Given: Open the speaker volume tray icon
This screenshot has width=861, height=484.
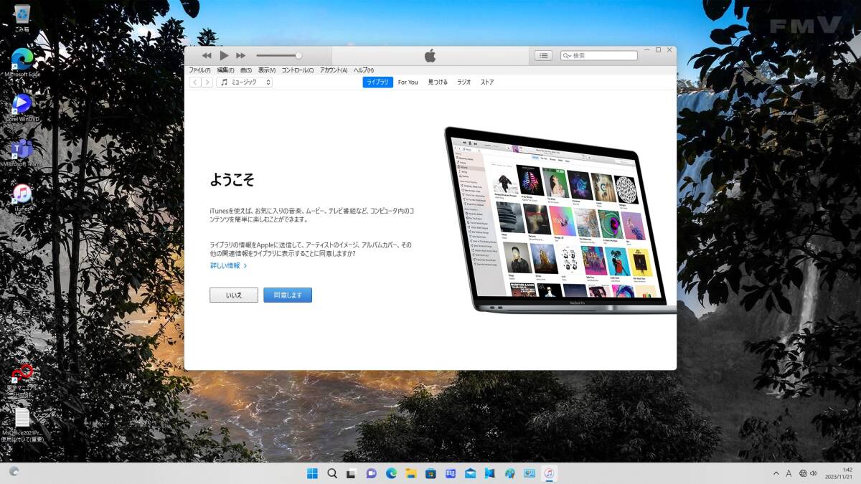Looking at the screenshot, I should click(x=814, y=473).
